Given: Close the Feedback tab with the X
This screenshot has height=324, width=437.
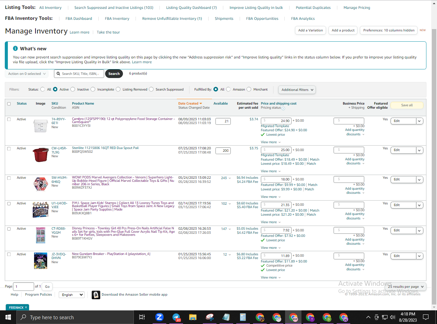Looking at the screenshot, I should 26,307.
